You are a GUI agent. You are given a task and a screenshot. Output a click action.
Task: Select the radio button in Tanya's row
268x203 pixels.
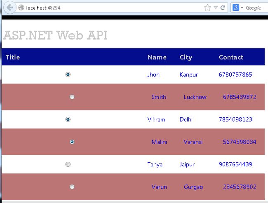68,164
